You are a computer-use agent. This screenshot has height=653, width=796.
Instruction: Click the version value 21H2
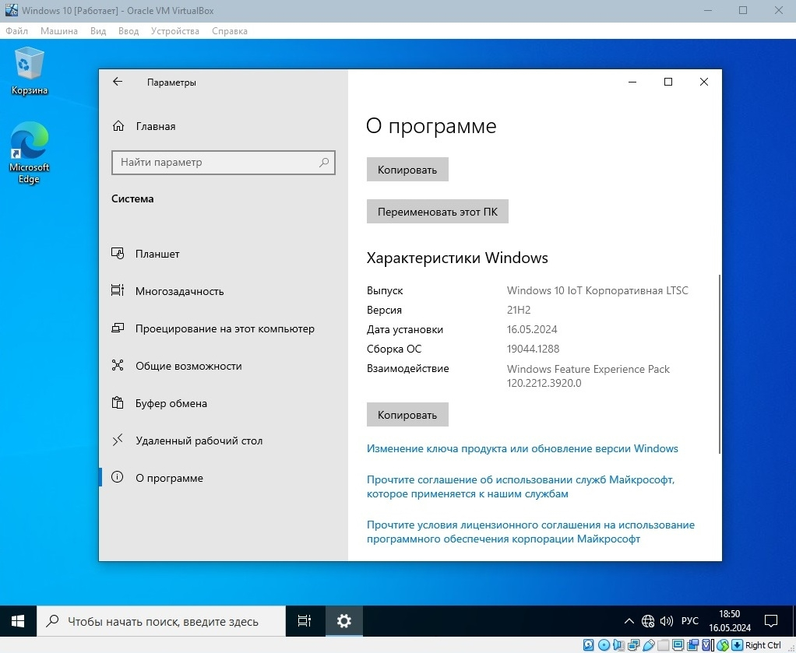518,310
